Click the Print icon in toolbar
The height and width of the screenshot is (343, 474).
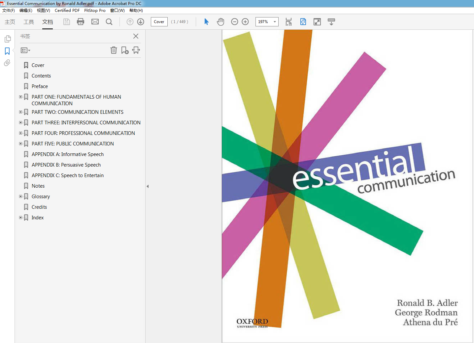coord(81,22)
